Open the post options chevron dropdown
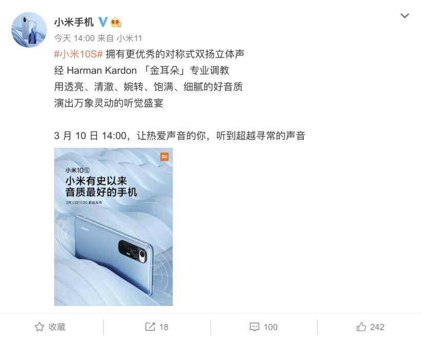The image size is (422, 339). coord(405,16)
